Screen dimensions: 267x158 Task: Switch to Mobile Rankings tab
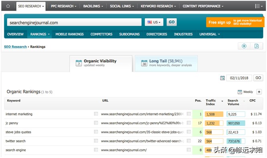click(x=69, y=34)
